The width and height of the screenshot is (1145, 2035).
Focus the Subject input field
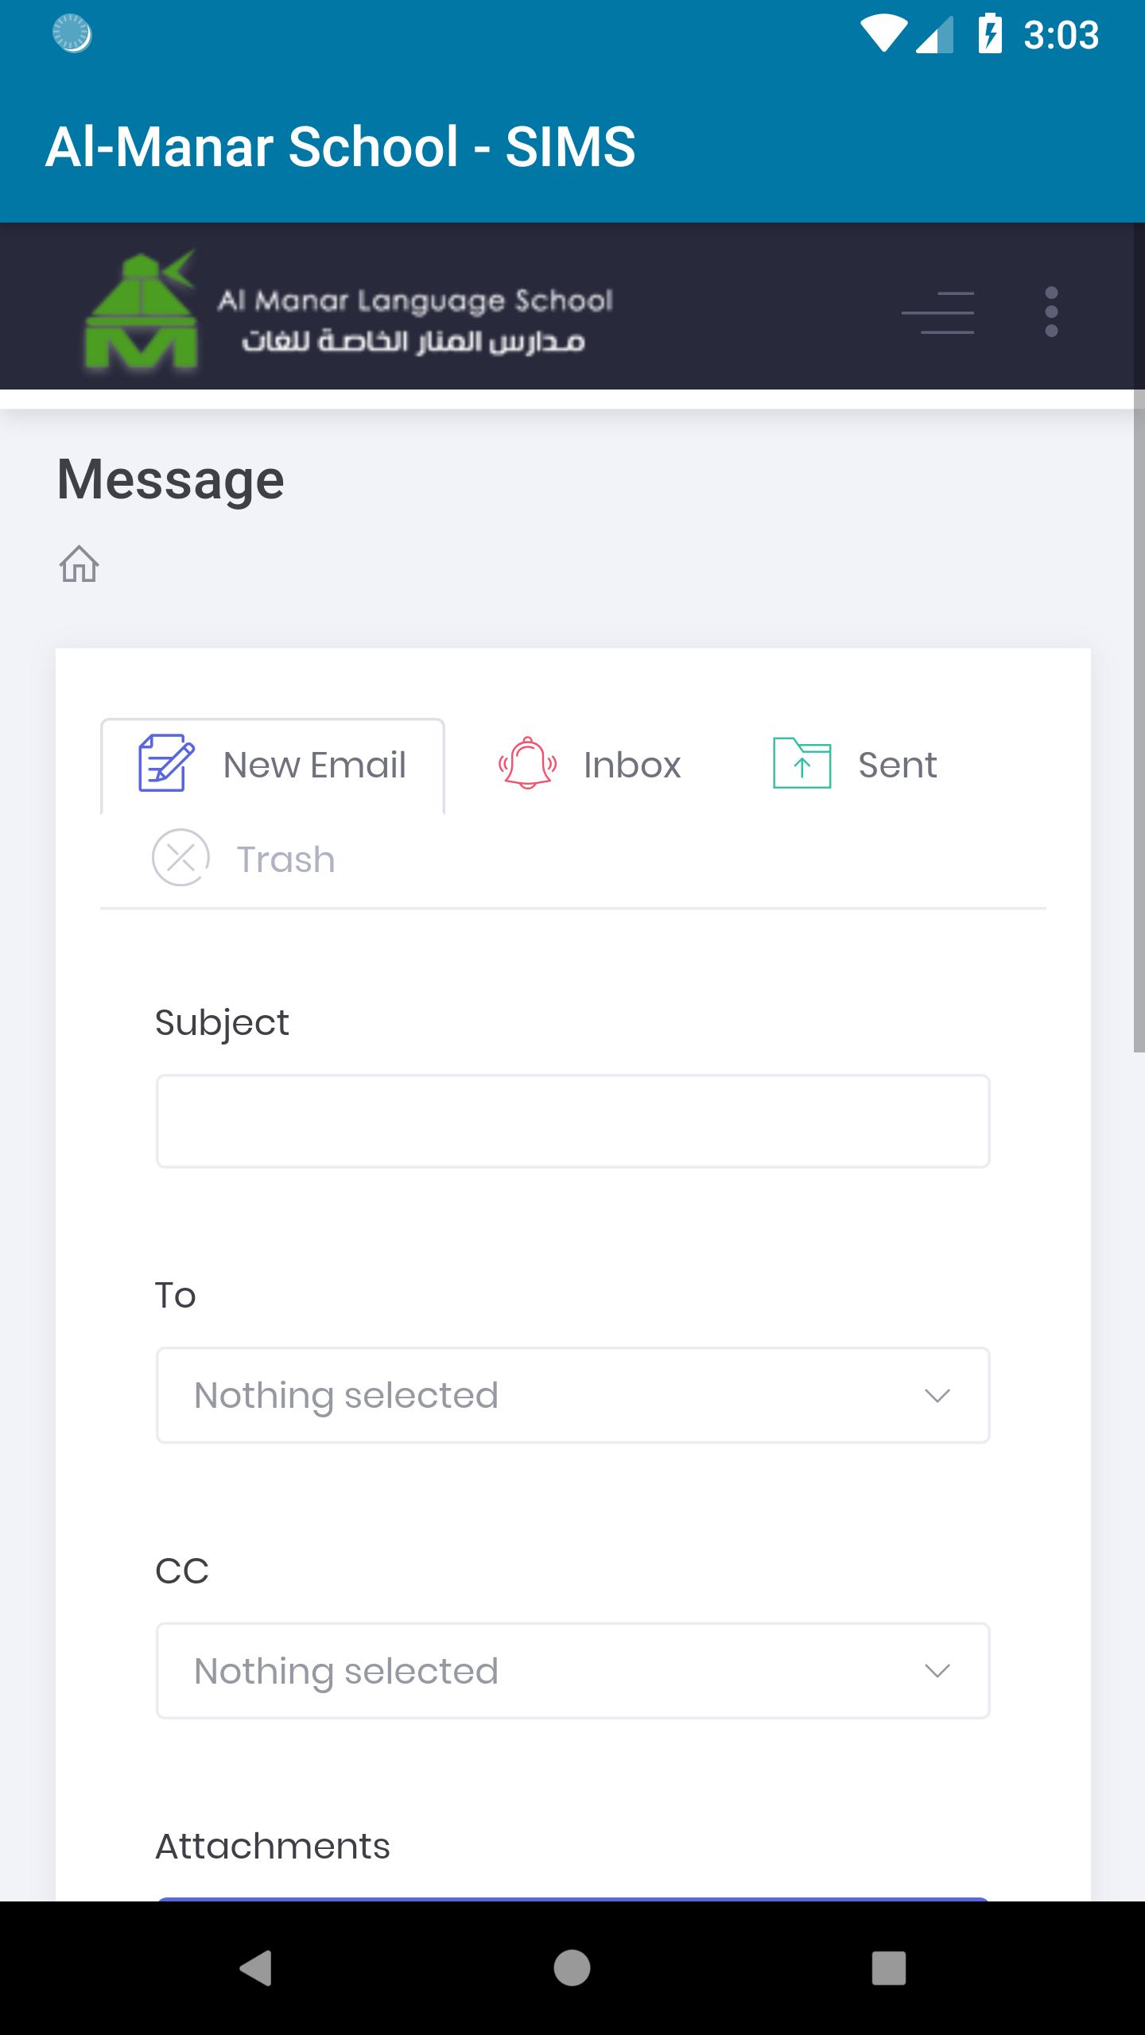pyautogui.click(x=572, y=1121)
